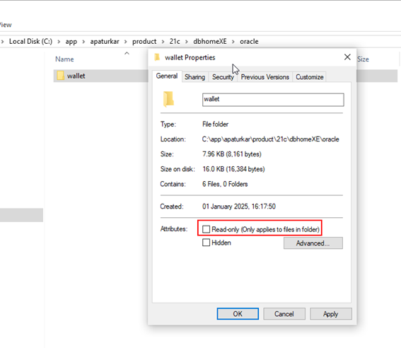
Task: Expand chevron after app in breadcrumb
Action: pos(83,42)
